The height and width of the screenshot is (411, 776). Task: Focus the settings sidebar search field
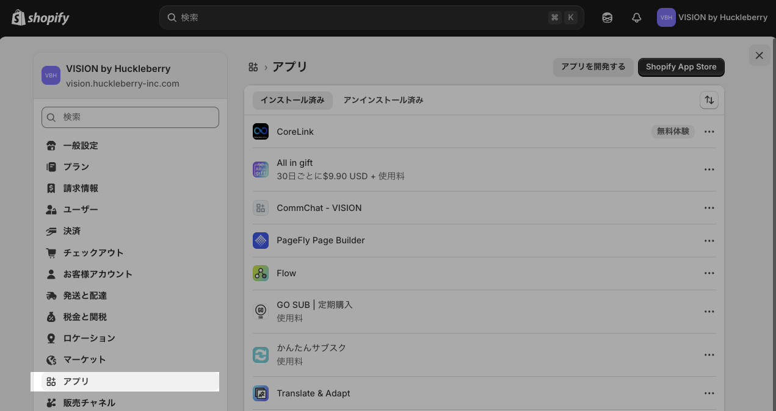130,117
